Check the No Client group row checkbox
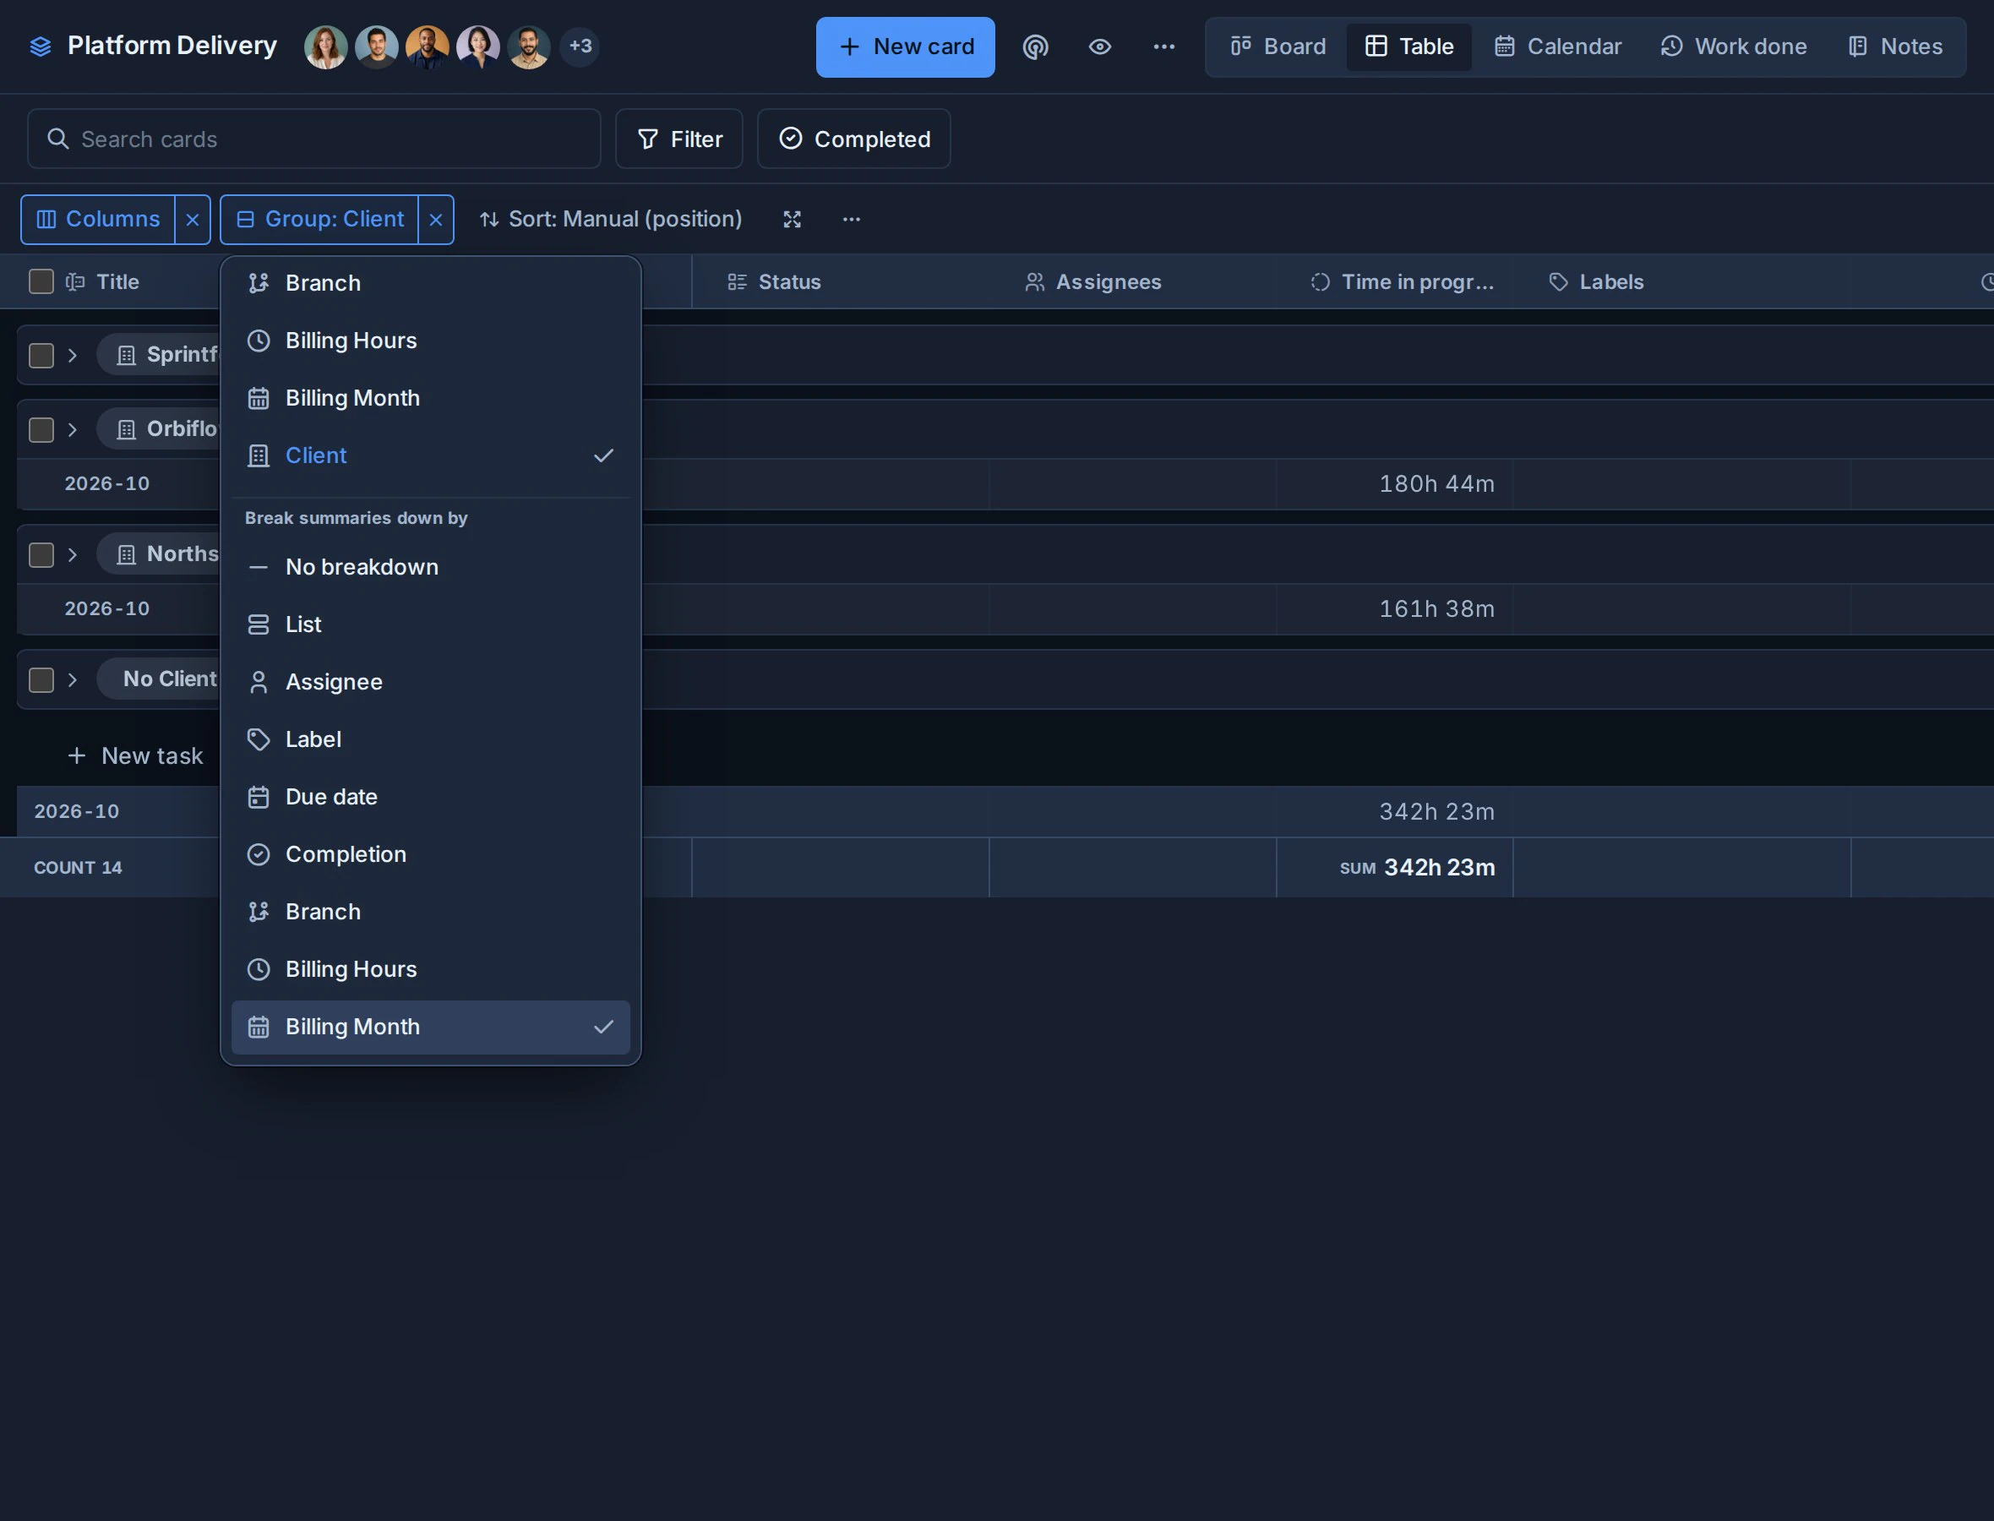This screenshot has width=1994, height=1521. [41, 679]
